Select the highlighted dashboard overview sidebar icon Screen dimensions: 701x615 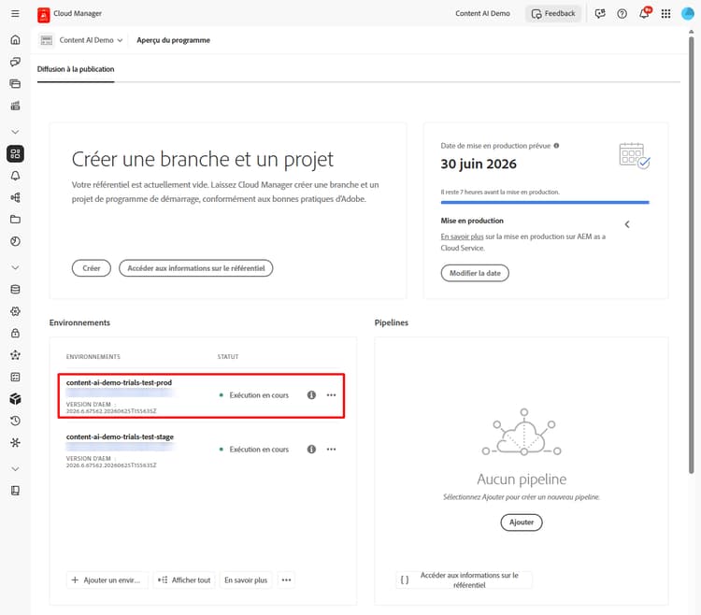(15, 153)
